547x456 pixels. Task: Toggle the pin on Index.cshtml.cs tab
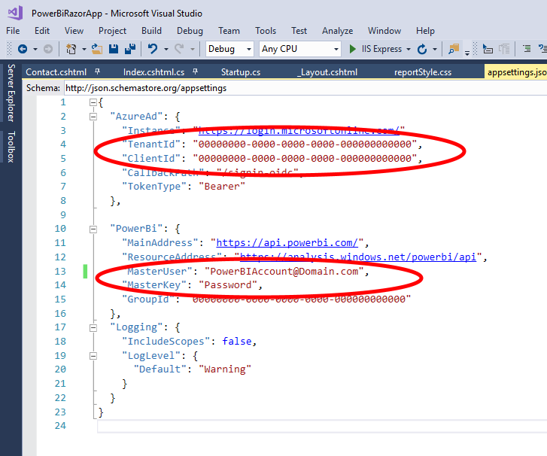[195, 71]
